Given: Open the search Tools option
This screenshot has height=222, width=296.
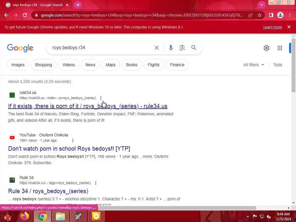Looking at the screenshot, I should pyautogui.click(x=277, y=65).
